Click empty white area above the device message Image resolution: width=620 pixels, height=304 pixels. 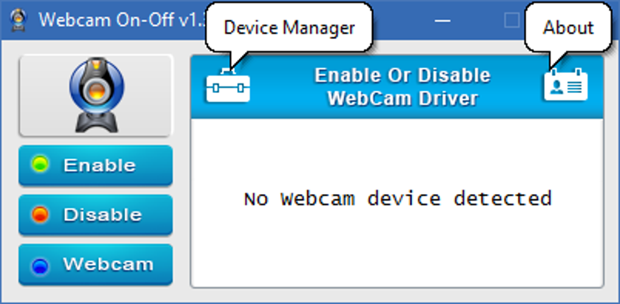pyautogui.click(x=398, y=149)
